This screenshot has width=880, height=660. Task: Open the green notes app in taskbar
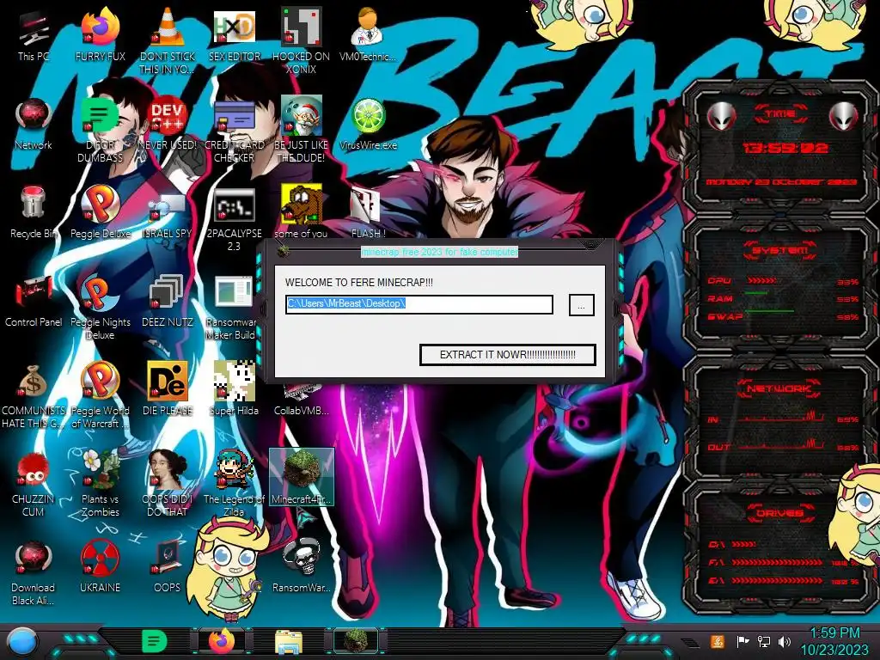tap(155, 641)
